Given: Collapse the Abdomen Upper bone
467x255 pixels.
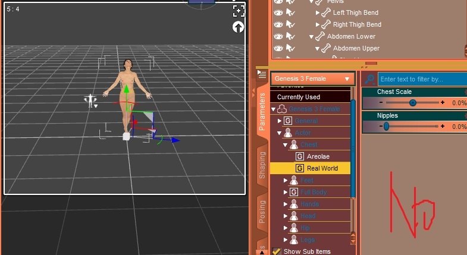Looking at the screenshot, I should (x=318, y=49).
